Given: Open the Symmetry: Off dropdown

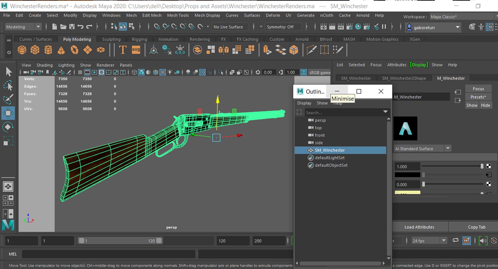Looking at the screenshot, I should pyautogui.click(x=283, y=27).
